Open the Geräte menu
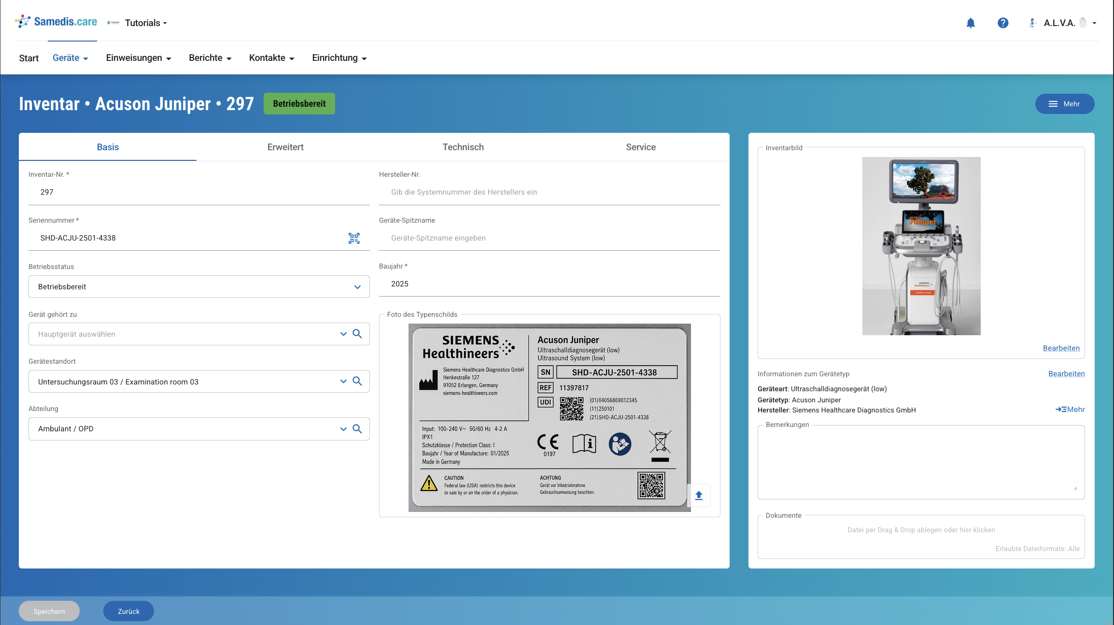This screenshot has height=625, width=1114. point(71,58)
